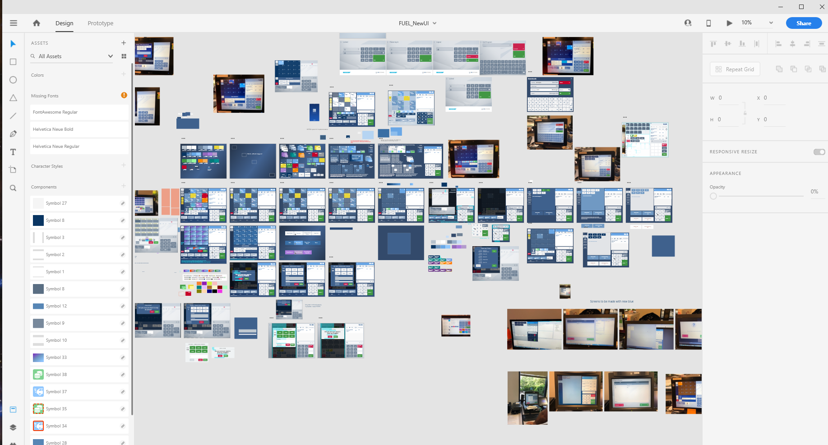Expand the All Assets filter dropdown

click(x=110, y=56)
